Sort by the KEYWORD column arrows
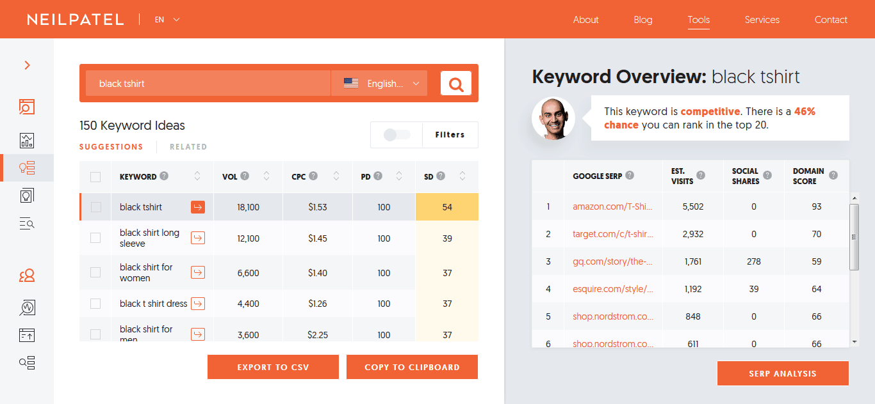 (x=197, y=176)
